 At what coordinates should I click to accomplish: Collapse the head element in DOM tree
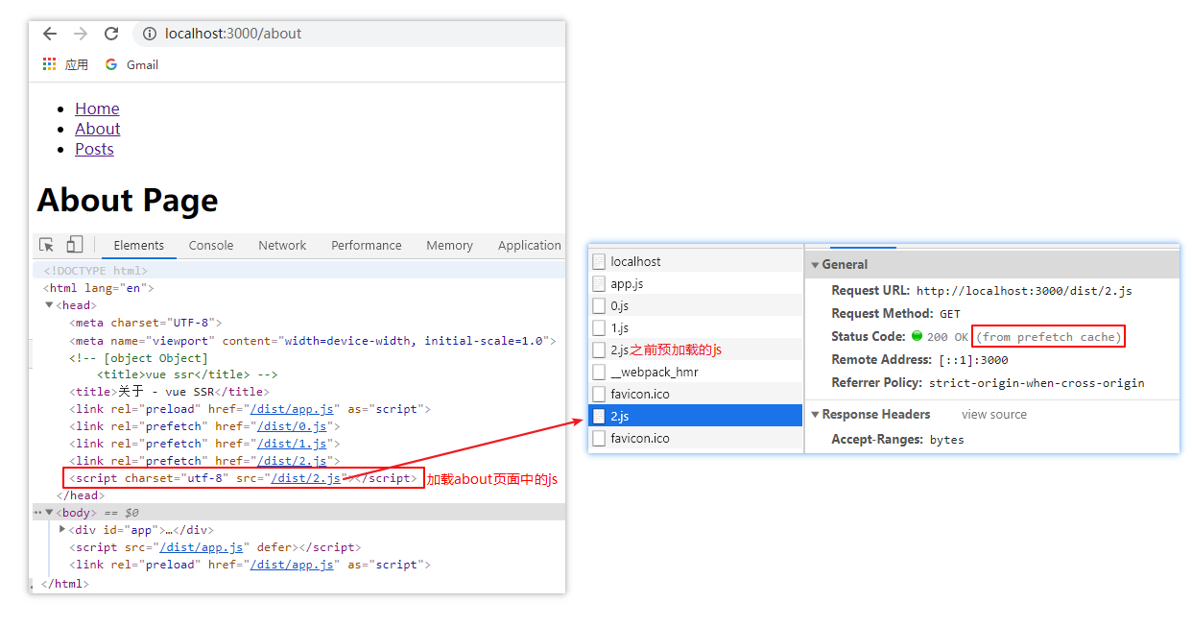click(x=49, y=305)
